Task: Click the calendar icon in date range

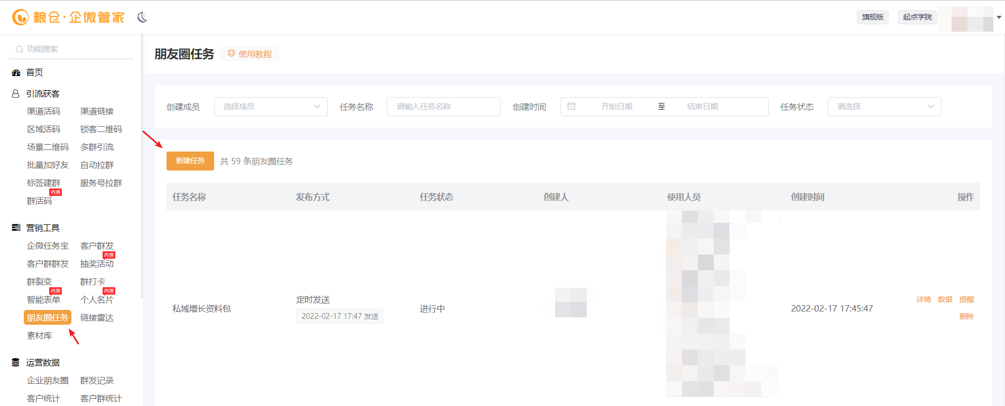Action: 571,107
